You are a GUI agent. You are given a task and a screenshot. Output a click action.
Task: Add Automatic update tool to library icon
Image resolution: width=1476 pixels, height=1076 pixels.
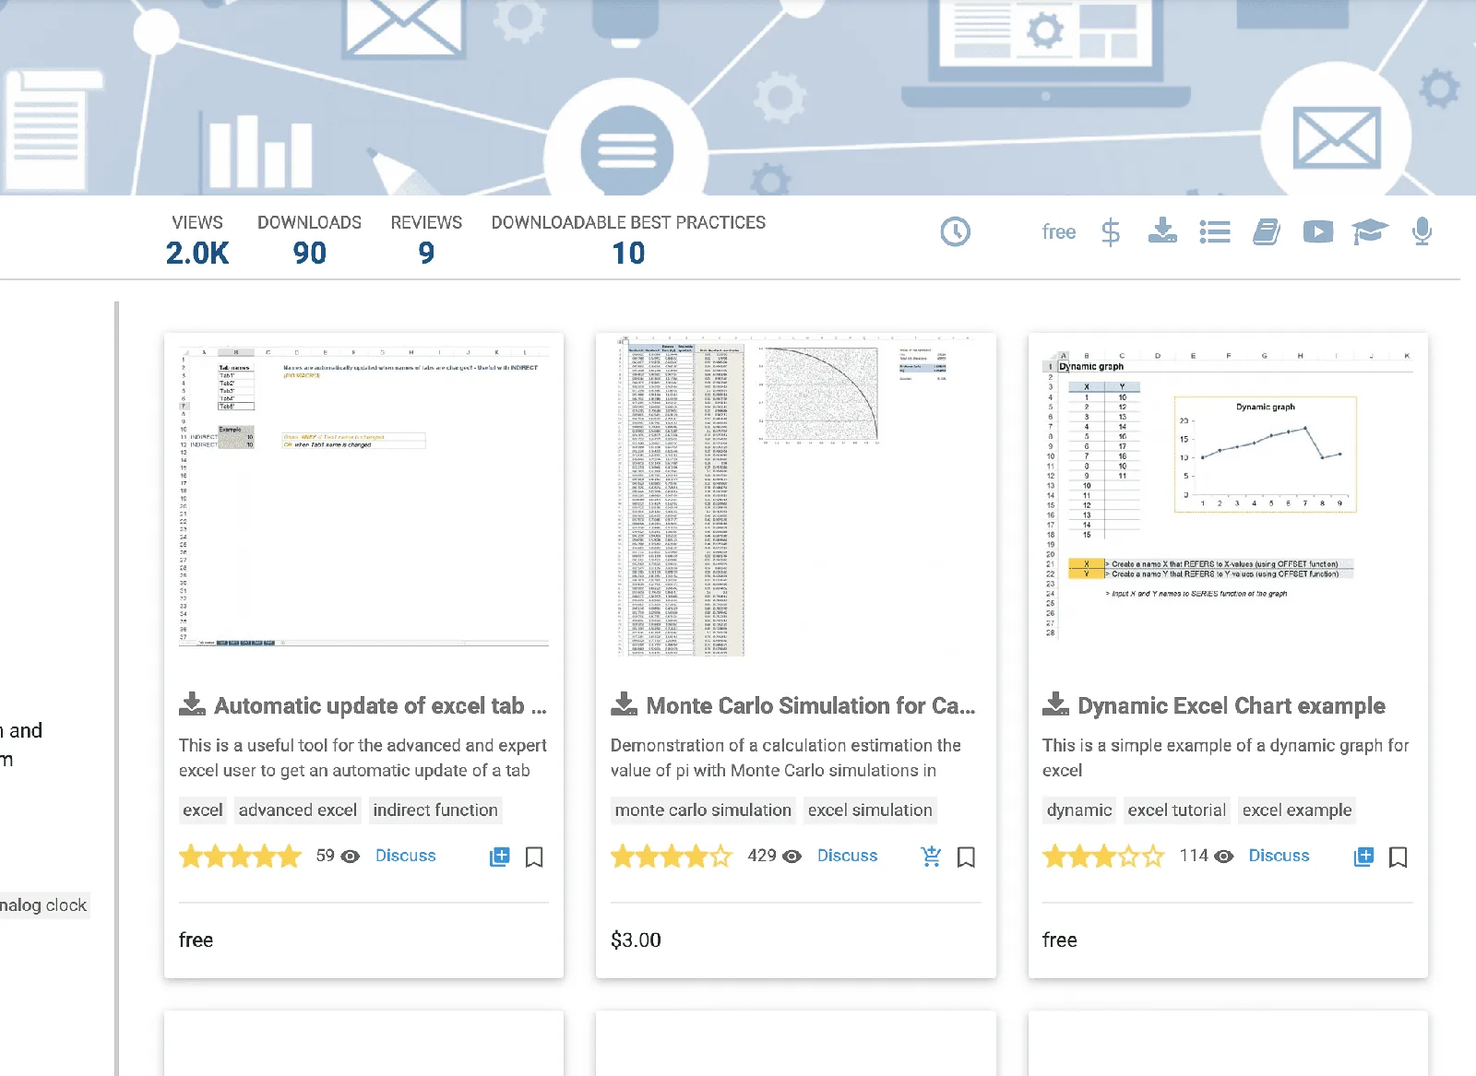coord(499,857)
